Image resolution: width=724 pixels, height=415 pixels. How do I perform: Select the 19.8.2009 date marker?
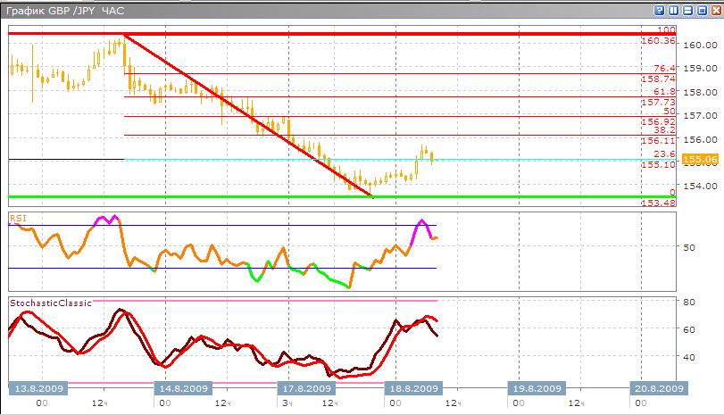(x=536, y=388)
